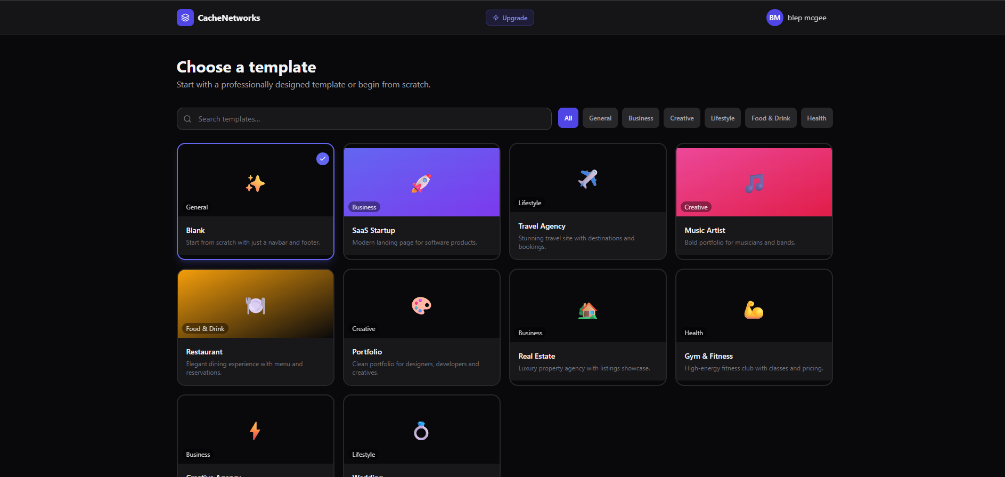
Task: Click 'Bold portfolio for musicians and bands' text
Action: point(740,242)
